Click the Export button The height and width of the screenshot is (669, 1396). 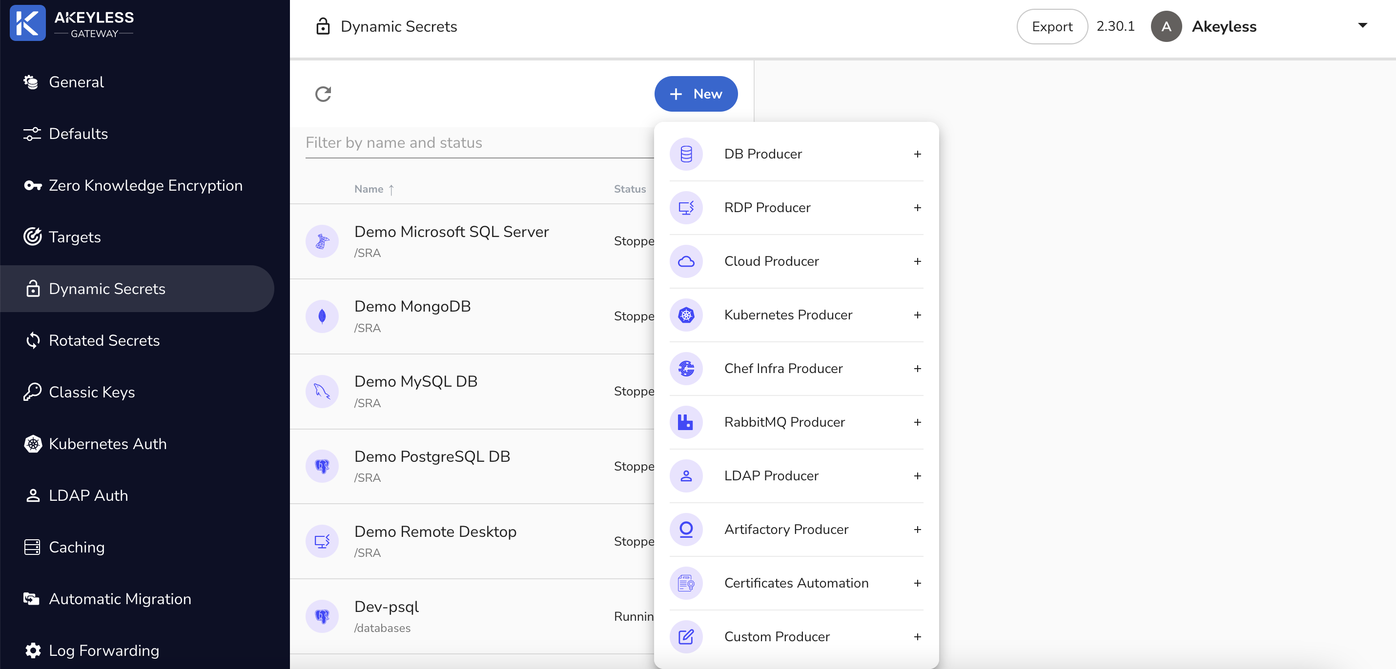click(1052, 26)
